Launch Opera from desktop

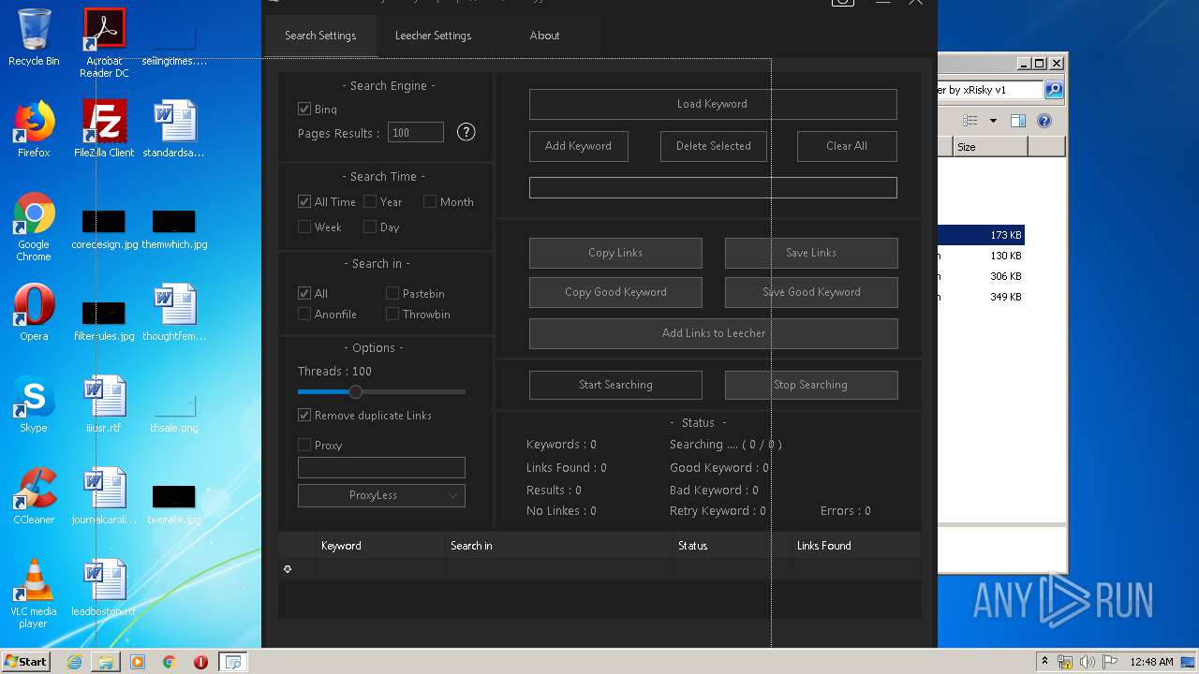tap(34, 313)
